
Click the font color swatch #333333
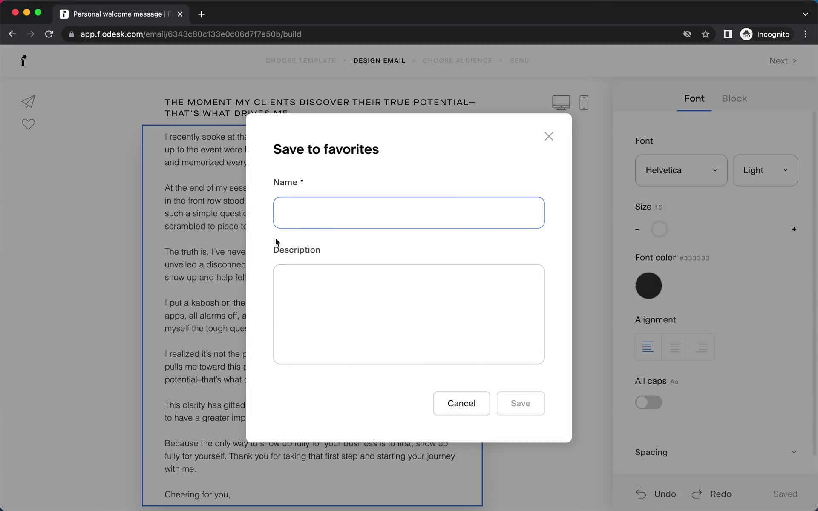pos(648,285)
